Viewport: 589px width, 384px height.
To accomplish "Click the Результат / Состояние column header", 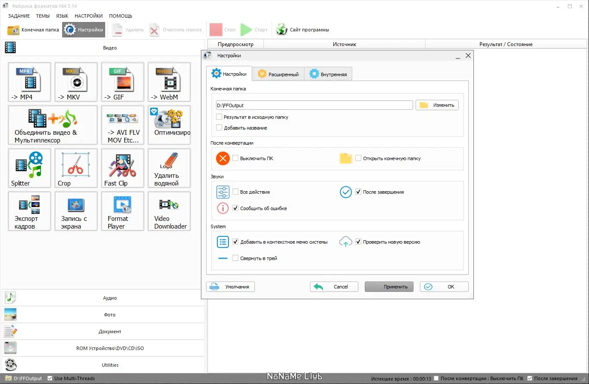I will (506, 44).
